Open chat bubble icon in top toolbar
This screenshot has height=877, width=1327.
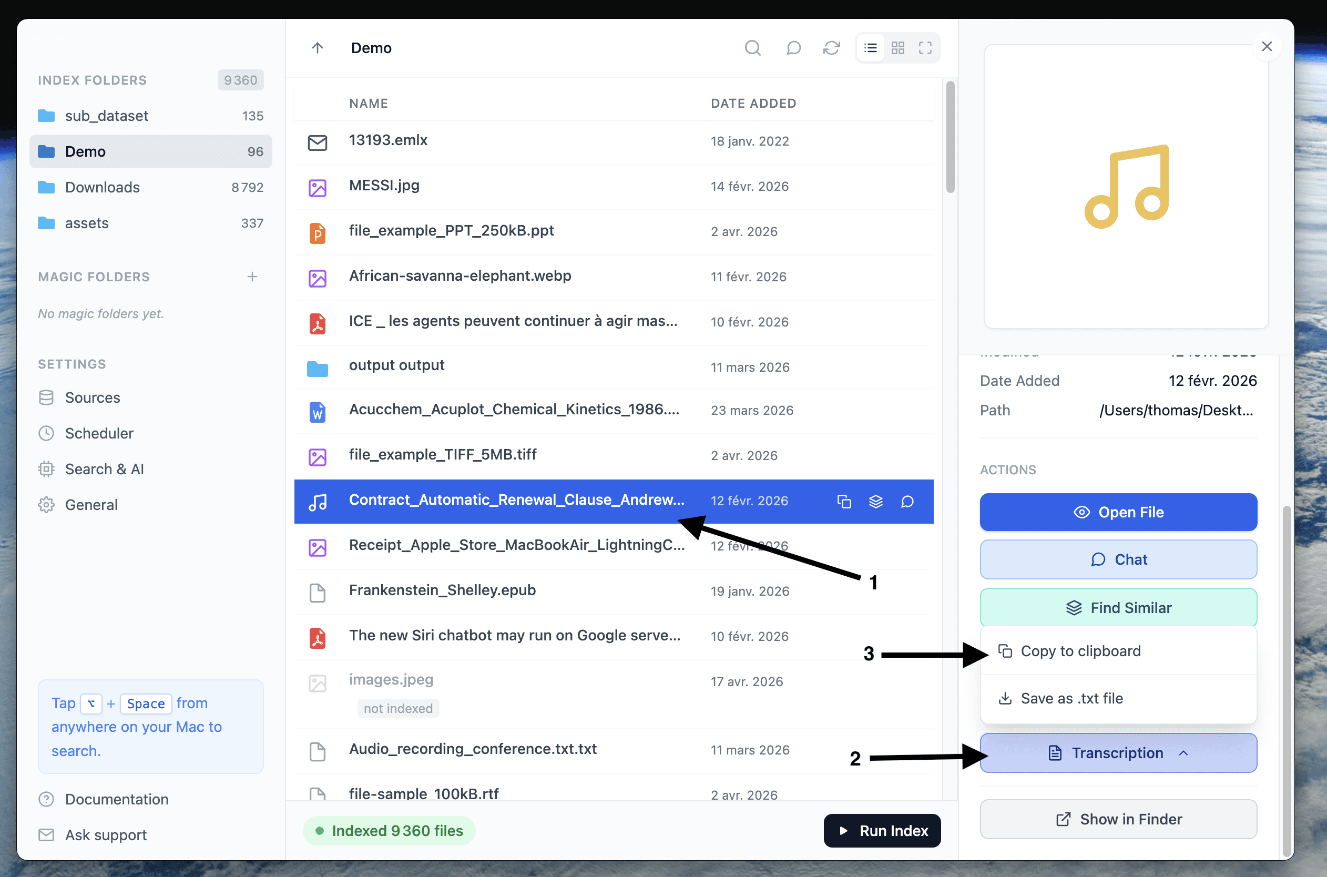(793, 48)
